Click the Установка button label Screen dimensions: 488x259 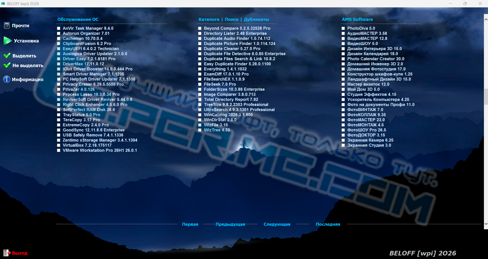(26, 41)
